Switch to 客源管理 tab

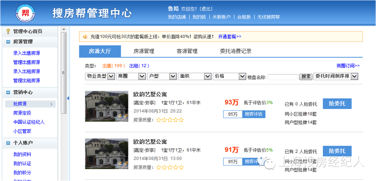(x=187, y=51)
